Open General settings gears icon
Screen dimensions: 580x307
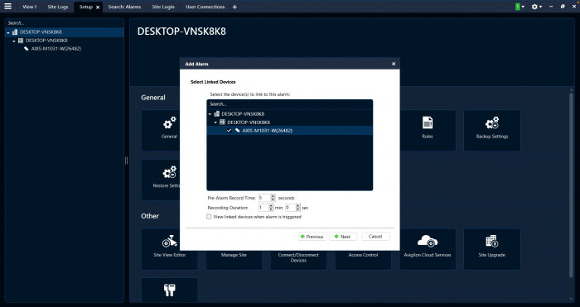click(169, 123)
